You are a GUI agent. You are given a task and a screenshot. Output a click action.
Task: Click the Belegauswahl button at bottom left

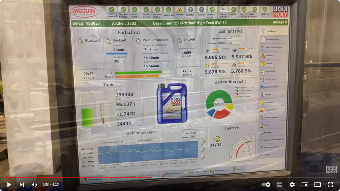click(x=92, y=180)
